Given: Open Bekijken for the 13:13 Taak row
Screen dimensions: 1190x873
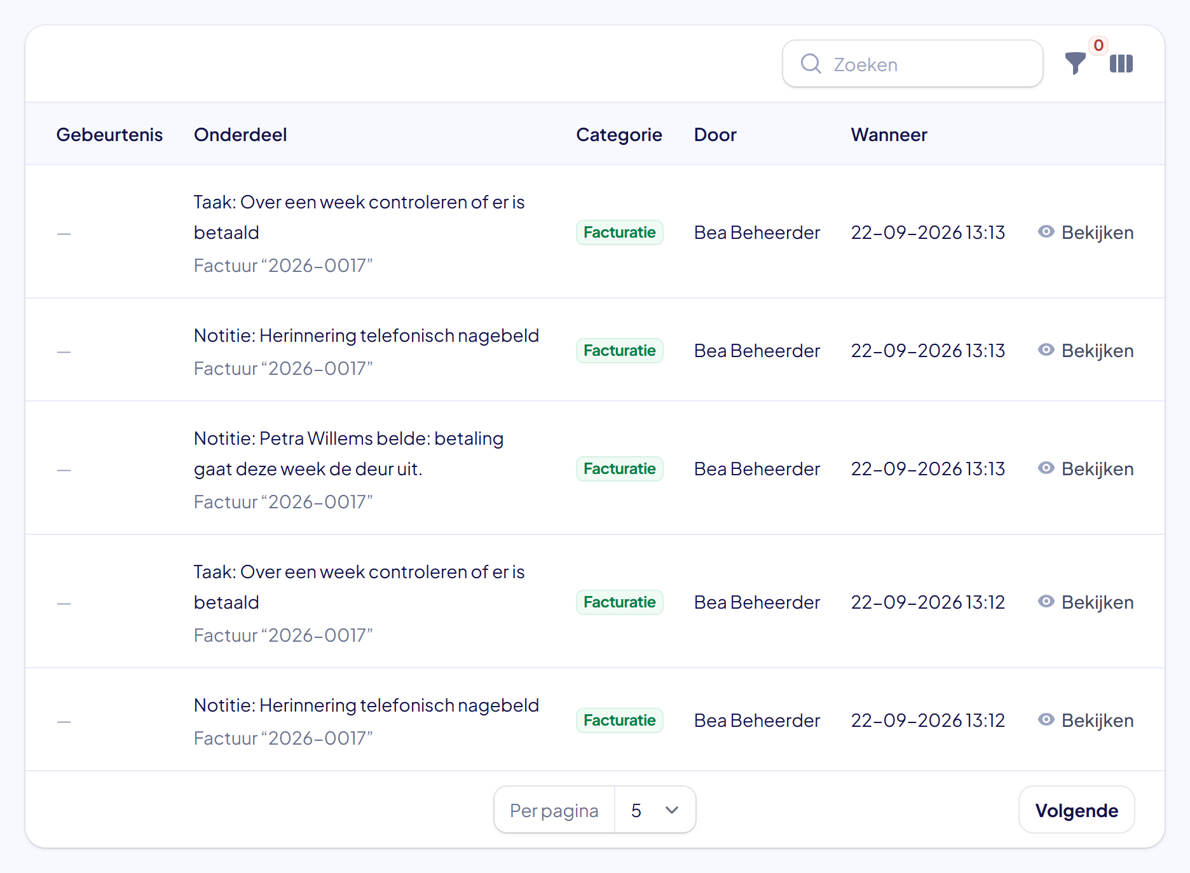Looking at the screenshot, I should click(1086, 233).
